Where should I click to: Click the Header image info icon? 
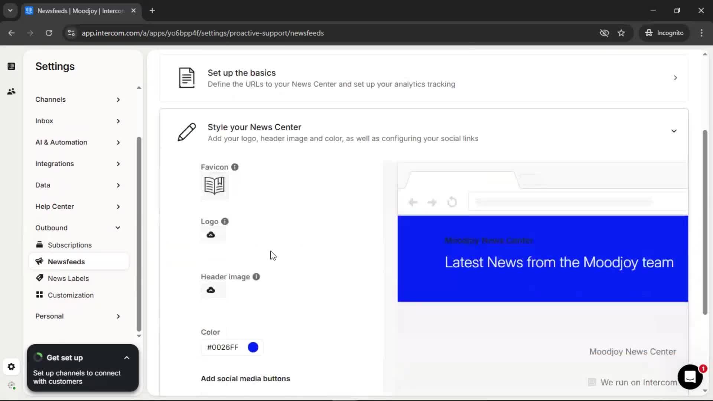256,277
